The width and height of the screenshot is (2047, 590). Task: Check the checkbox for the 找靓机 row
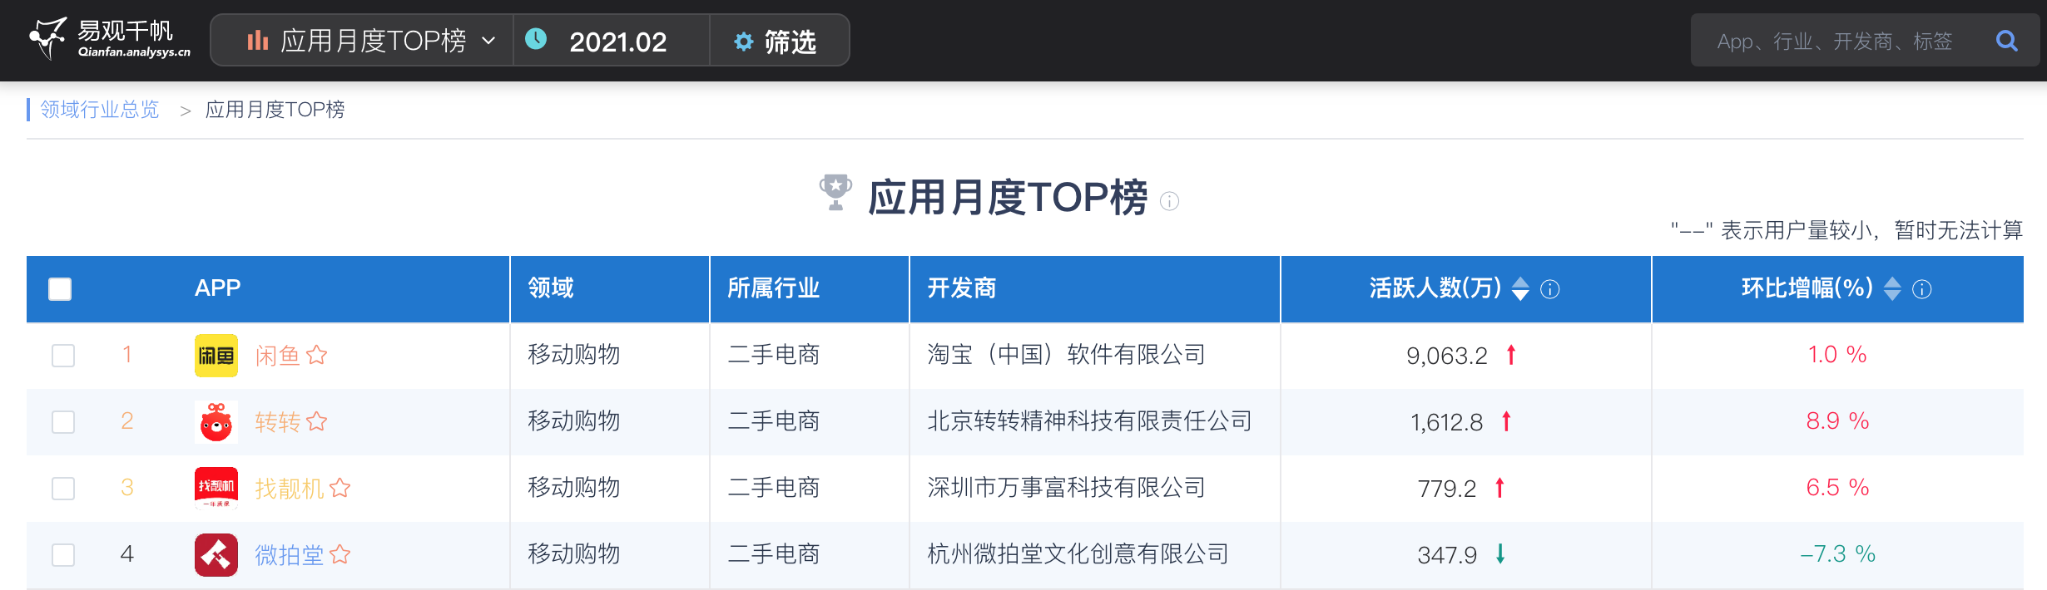point(63,489)
